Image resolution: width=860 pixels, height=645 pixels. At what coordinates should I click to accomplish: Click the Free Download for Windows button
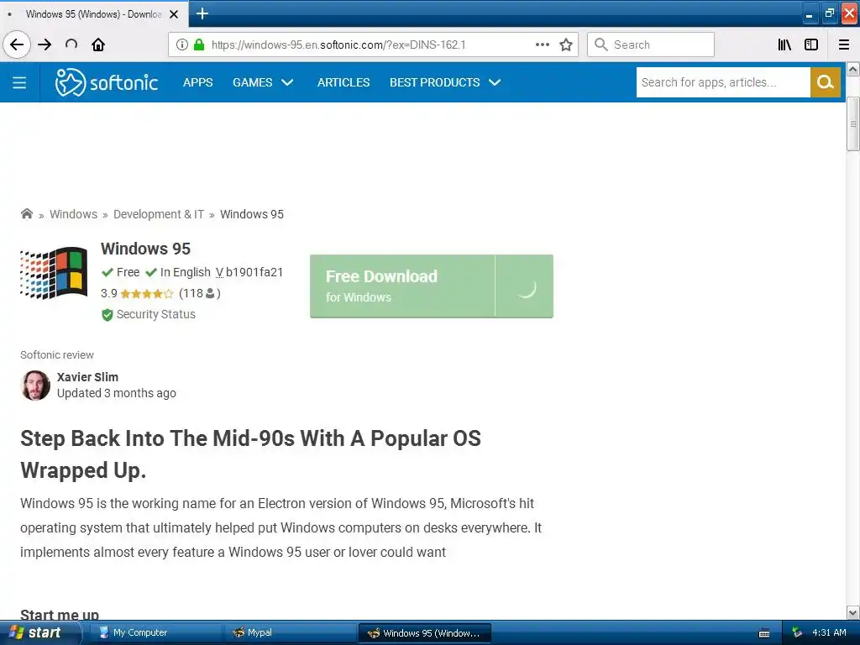(402, 286)
